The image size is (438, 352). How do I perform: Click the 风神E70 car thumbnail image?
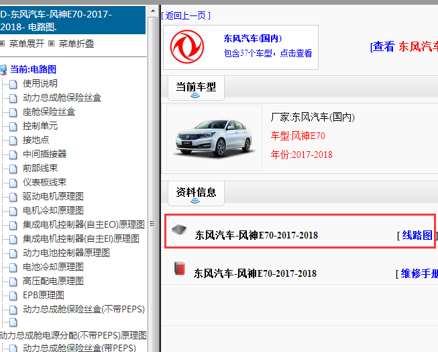tap(214, 138)
